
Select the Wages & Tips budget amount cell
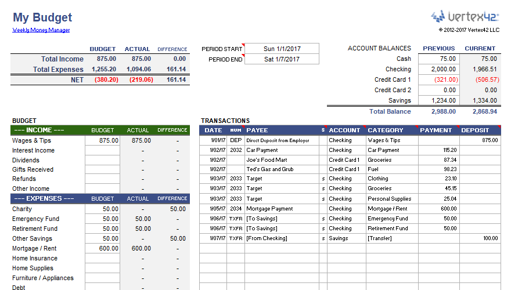[103, 140]
